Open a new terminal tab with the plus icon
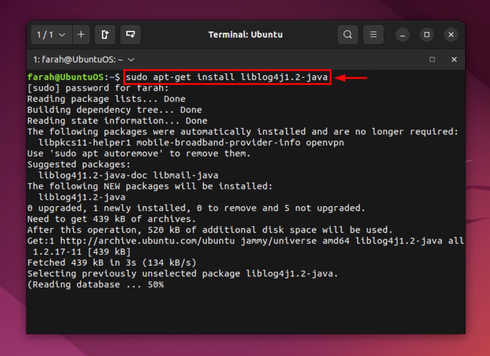This screenshot has height=356, width=490. click(81, 35)
